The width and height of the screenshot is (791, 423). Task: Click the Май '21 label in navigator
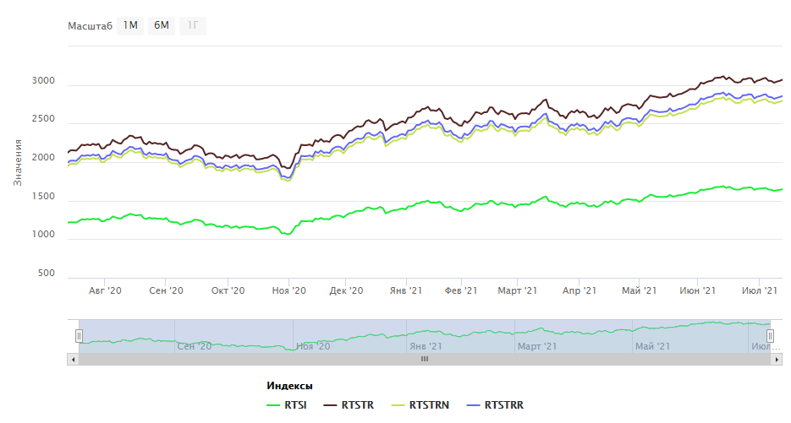[x=652, y=346]
